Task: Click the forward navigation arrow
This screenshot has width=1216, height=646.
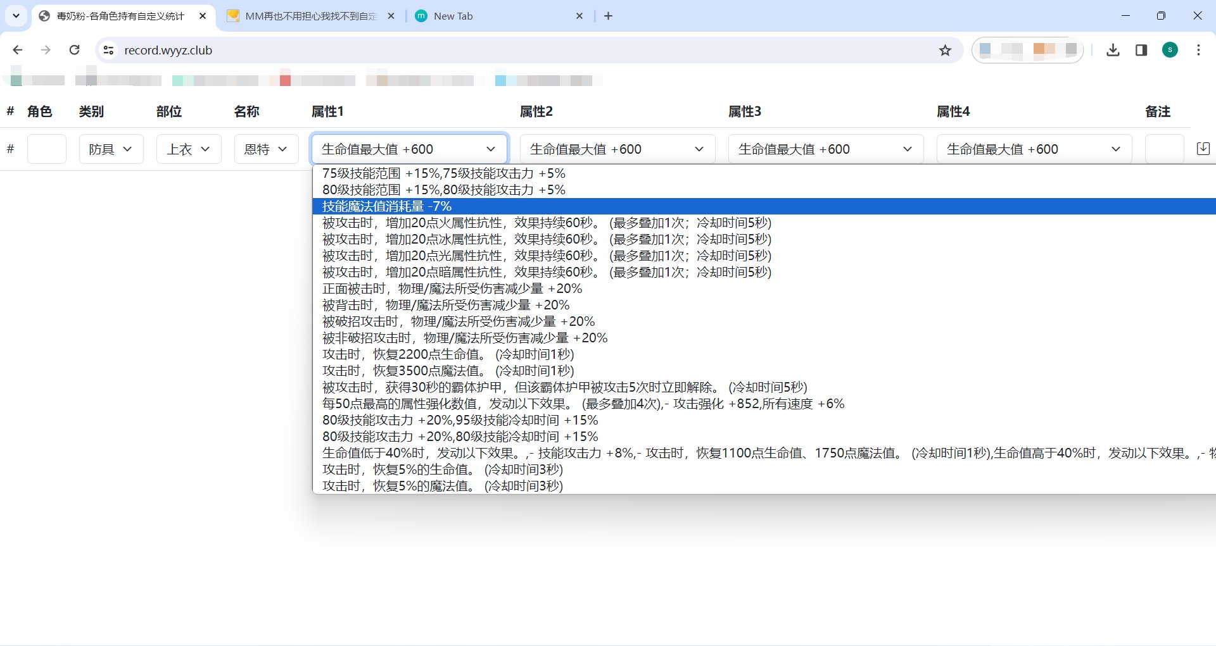Action: point(46,50)
